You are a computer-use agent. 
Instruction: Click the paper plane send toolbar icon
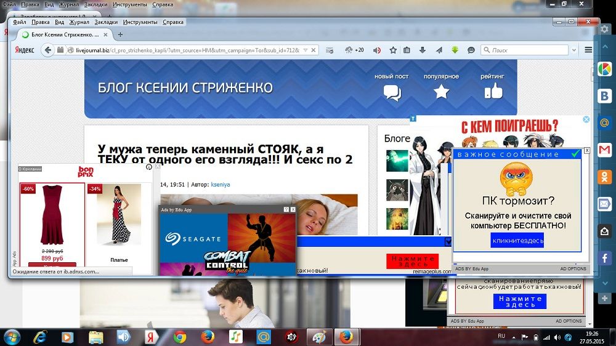pyautogui.click(x=439, y=50)
